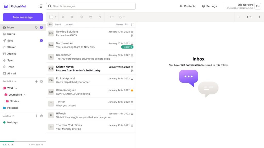This screenshot has height=148, width=264.
Task: Toggle sort order arrows icon
Action: pos(132,24)
